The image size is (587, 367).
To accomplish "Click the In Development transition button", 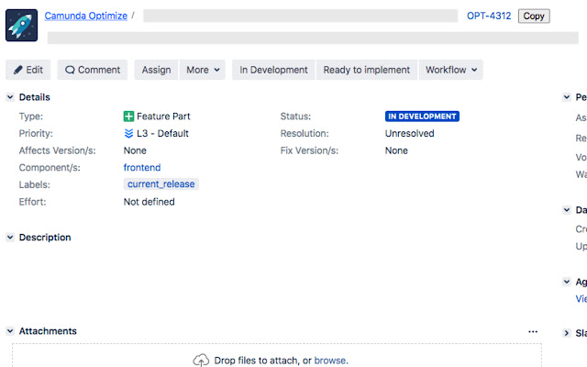I will click(x=273, y=70).
